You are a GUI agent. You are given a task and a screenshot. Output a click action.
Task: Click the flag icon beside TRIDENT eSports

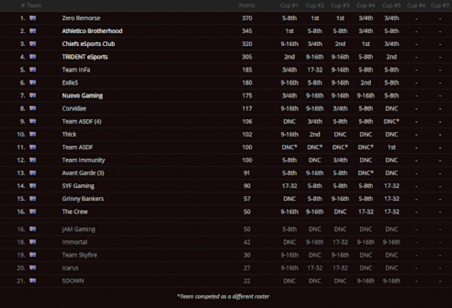[x=33, y=56]
